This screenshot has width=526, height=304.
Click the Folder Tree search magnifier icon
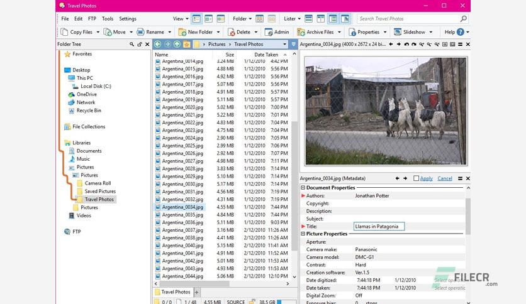coord(132,44)
